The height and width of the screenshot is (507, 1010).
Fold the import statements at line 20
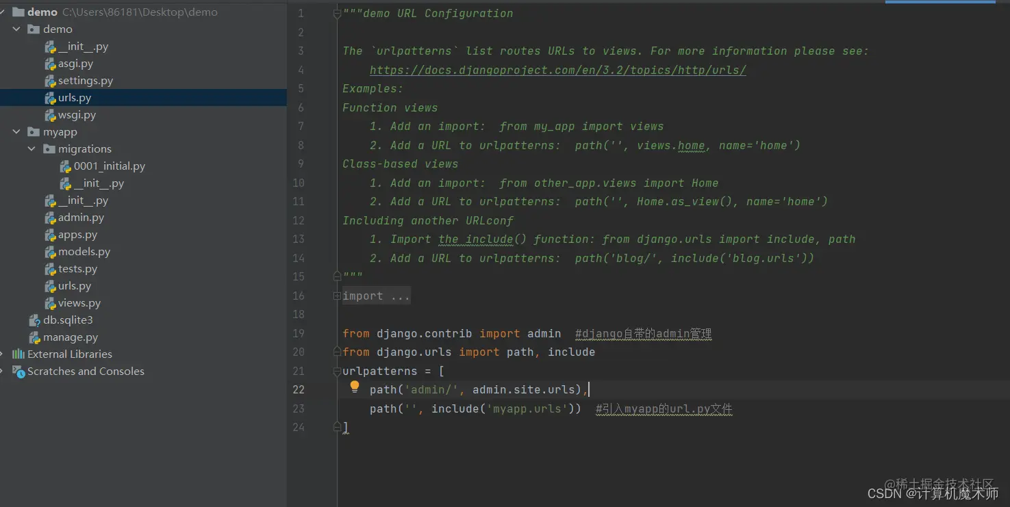tap(337, 352)
